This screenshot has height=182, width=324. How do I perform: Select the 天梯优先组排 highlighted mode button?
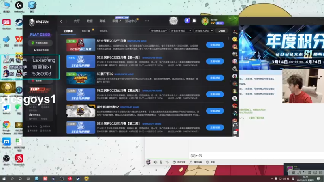pos(40,43)
